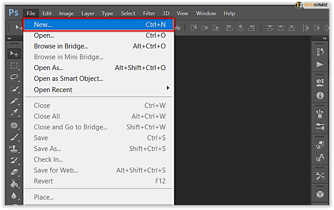Image resolution: width=334 pixels, height=210 pixels.
Task: Click Align bottom edges button
Action: coord(216,28)
